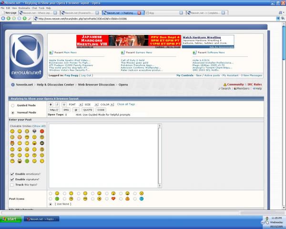Image resolution: width=286 pixels, height=229 pixels.
Task: Insert the red angry smiley
Action: [42, 131]
